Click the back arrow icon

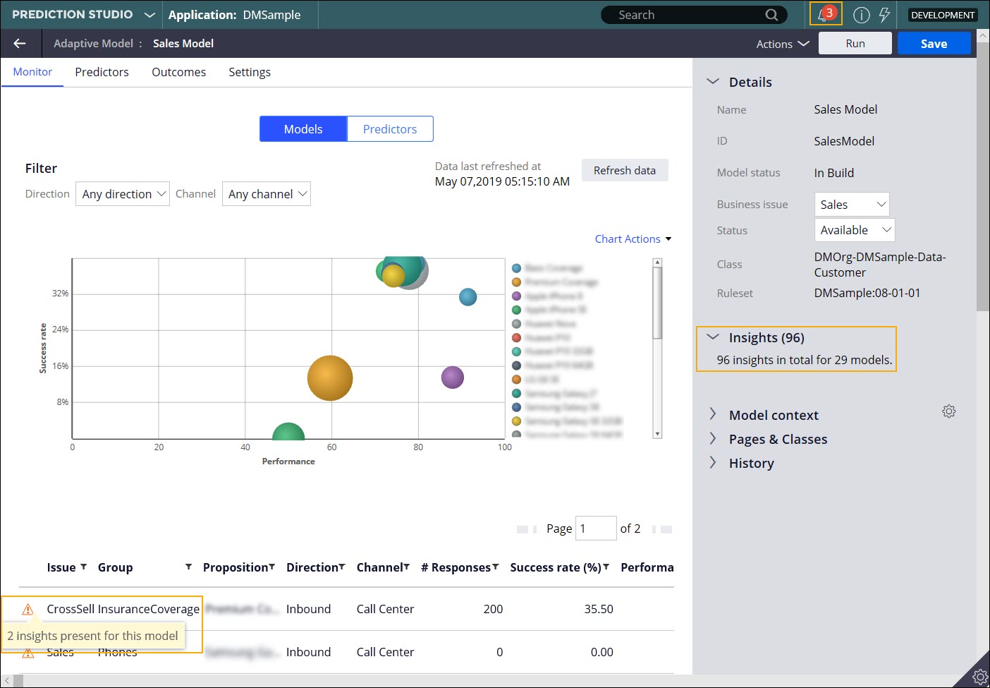20,44
